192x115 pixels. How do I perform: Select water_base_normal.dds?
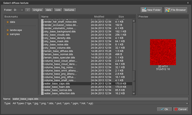pos(87,90)
